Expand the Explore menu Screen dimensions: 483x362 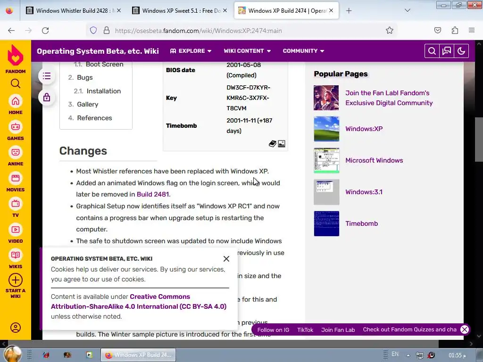coord(191,51)
